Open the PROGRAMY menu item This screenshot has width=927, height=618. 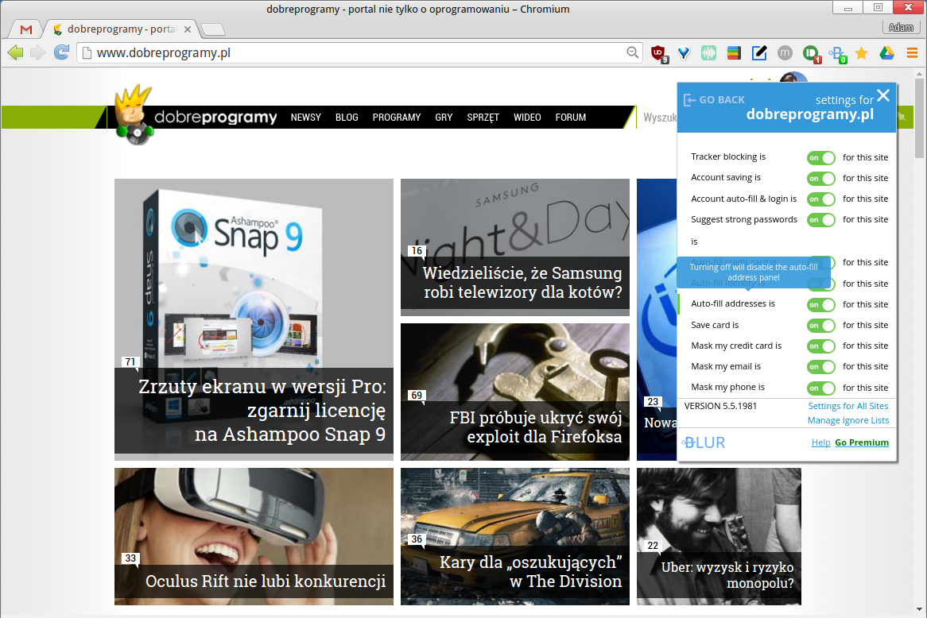click(x=396, y=118)
